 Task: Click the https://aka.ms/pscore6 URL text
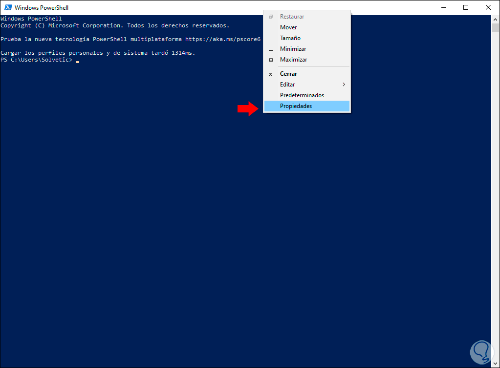[x=222, y=39]
